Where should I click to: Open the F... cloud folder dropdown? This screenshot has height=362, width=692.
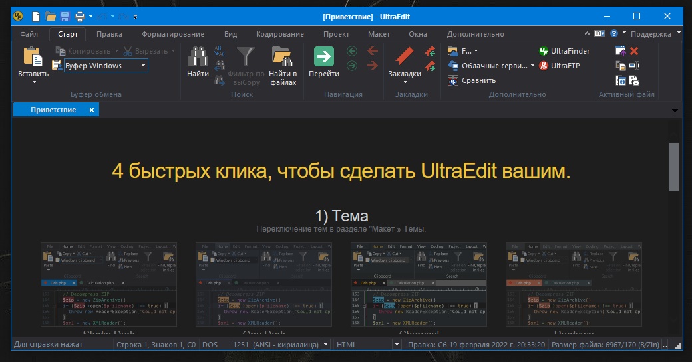[463, 51]
